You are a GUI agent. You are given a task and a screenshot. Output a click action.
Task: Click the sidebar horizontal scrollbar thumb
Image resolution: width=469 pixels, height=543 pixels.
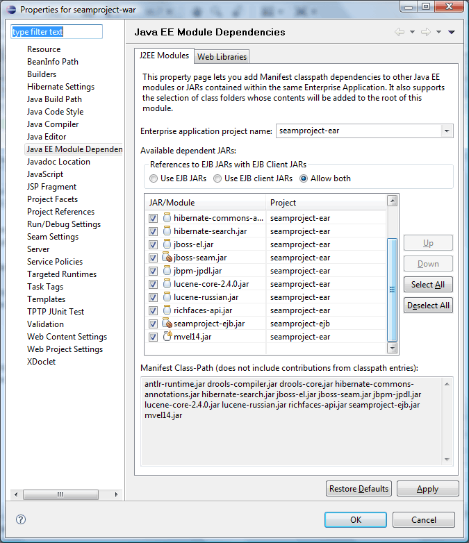point(60,494)
